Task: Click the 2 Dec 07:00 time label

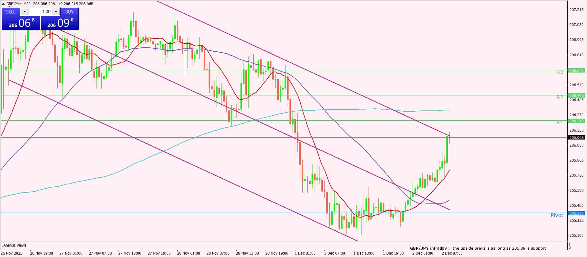Action: 452,253
